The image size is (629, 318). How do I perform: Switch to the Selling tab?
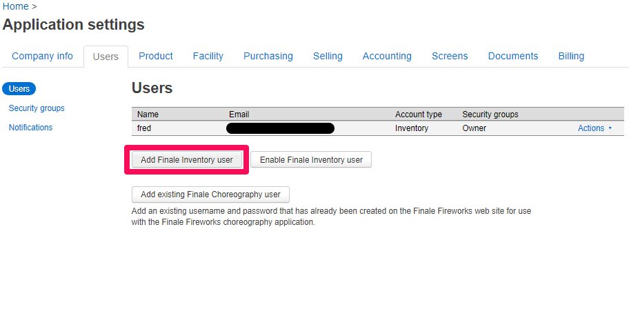click(328, 57)
